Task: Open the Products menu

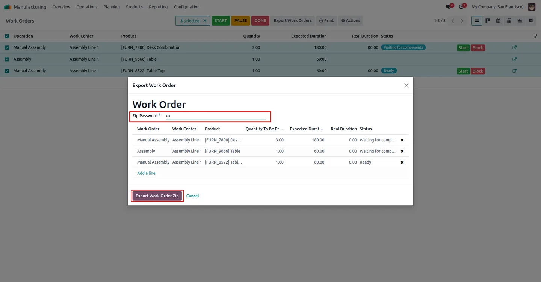Action: [x=134, y=7]
